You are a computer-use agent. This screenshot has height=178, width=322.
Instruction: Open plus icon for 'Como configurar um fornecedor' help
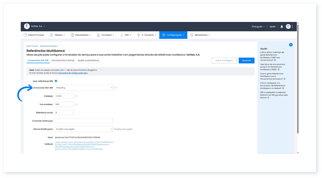pos(283,88)
